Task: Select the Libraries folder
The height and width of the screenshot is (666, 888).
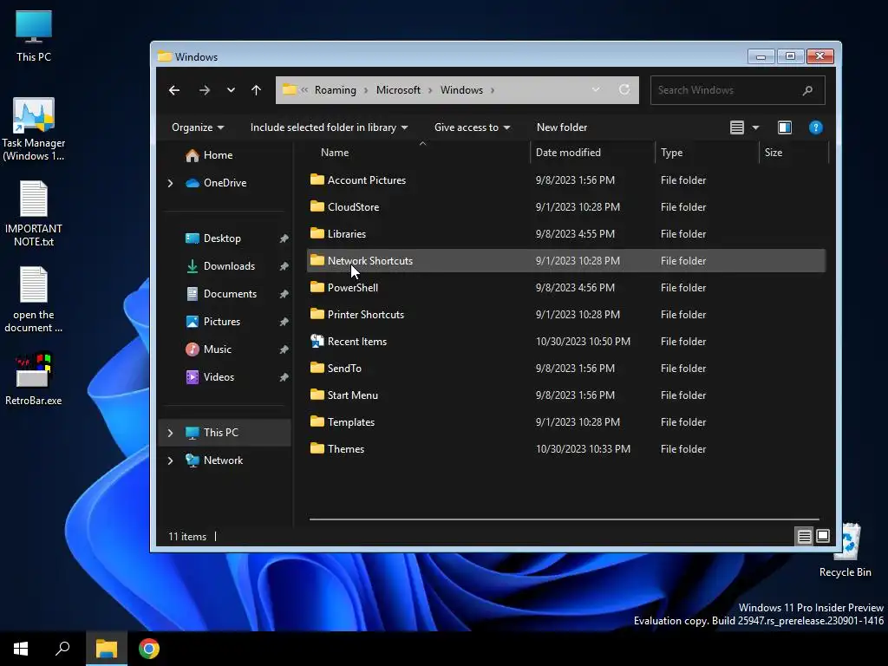Action: [565, 234]
